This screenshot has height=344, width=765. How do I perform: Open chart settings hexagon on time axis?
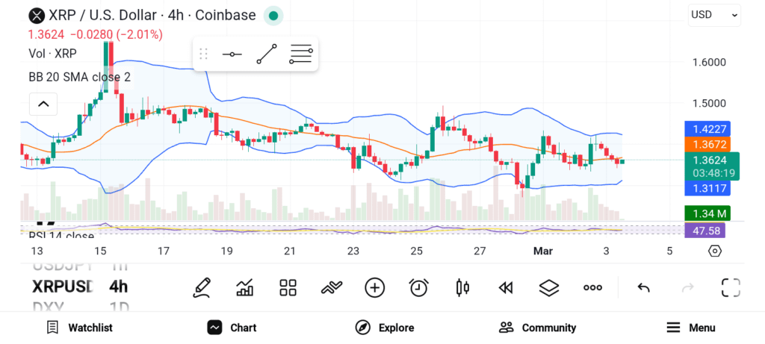pos(715,251)
